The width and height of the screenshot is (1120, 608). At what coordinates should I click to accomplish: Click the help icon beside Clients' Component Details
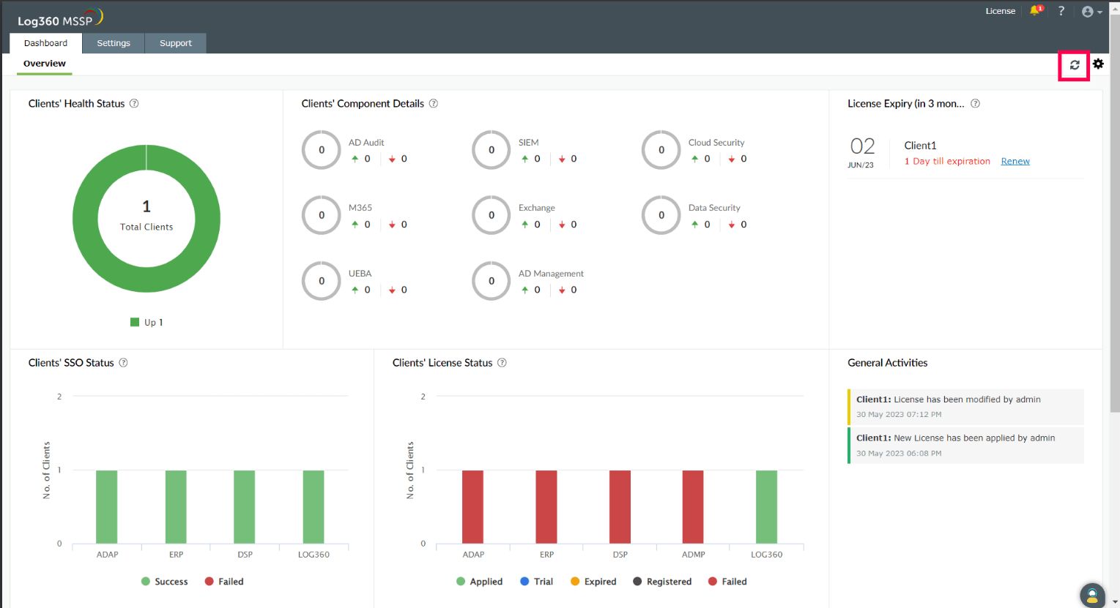pyautogui.click(x=434, y=104)
